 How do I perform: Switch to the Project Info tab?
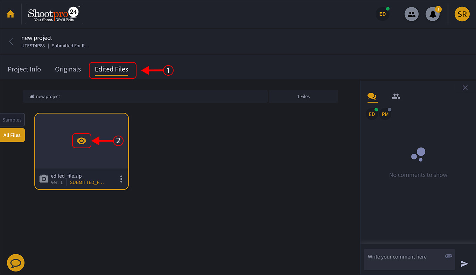click(x=24, y=69)
